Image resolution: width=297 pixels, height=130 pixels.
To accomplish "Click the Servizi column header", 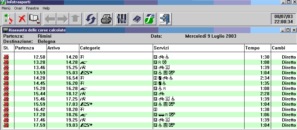I will [x=199, y=48].
